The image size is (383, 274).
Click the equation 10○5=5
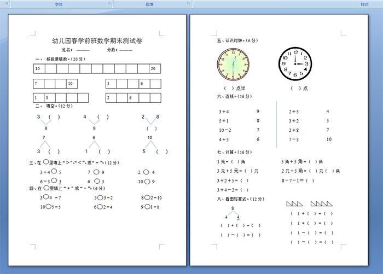[x=50, y=207]
